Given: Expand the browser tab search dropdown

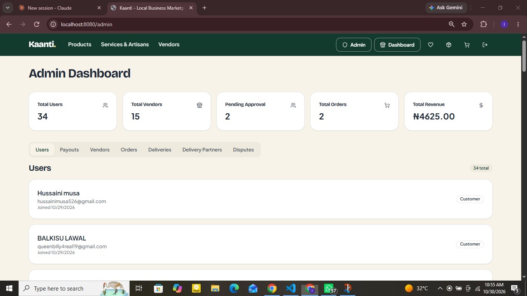Looking at the screenshot, I should pyautogui.click(x=7, y=8).
